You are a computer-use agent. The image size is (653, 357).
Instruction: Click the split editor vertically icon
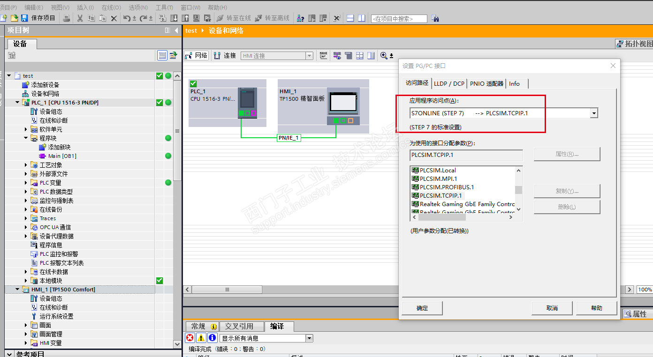point(361,18)
